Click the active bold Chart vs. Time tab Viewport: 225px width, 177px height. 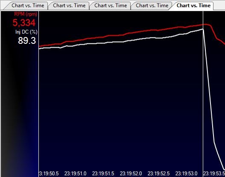click(193, 6)
